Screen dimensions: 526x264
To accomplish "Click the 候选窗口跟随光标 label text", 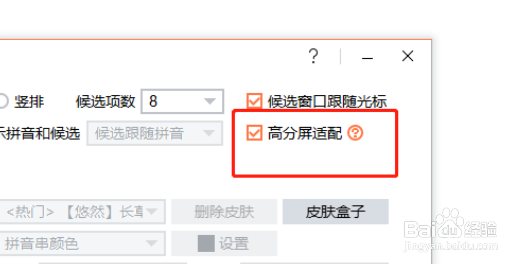I will (327, 101).
